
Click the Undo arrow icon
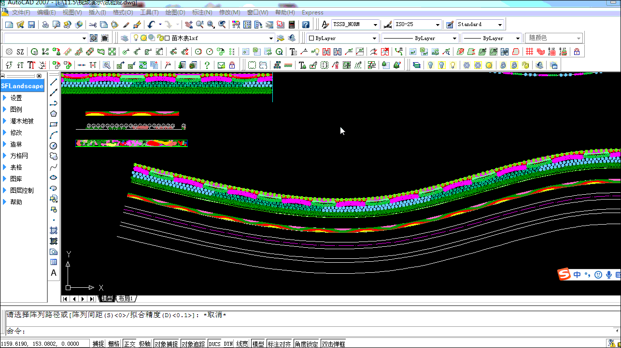[151, 25]
